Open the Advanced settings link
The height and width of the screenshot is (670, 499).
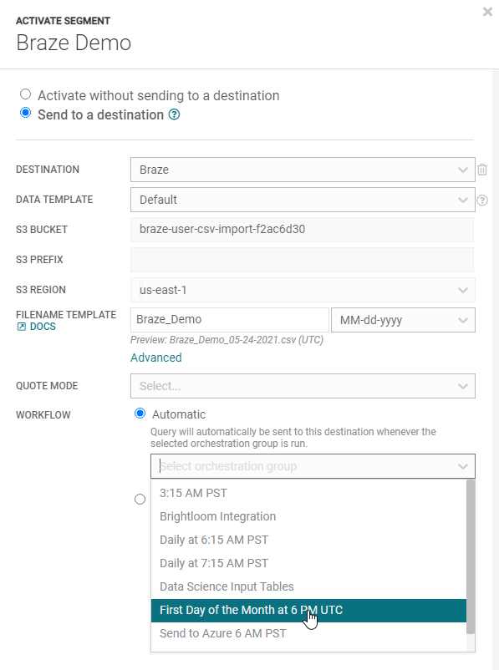tap(156, 358)
